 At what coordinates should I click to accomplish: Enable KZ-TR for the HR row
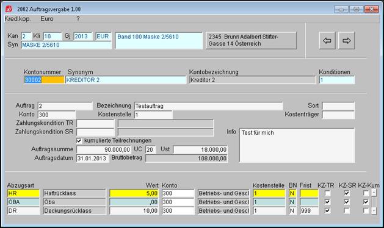(x=327, y=193)
